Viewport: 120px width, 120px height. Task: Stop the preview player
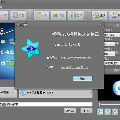tap(115, 111)
